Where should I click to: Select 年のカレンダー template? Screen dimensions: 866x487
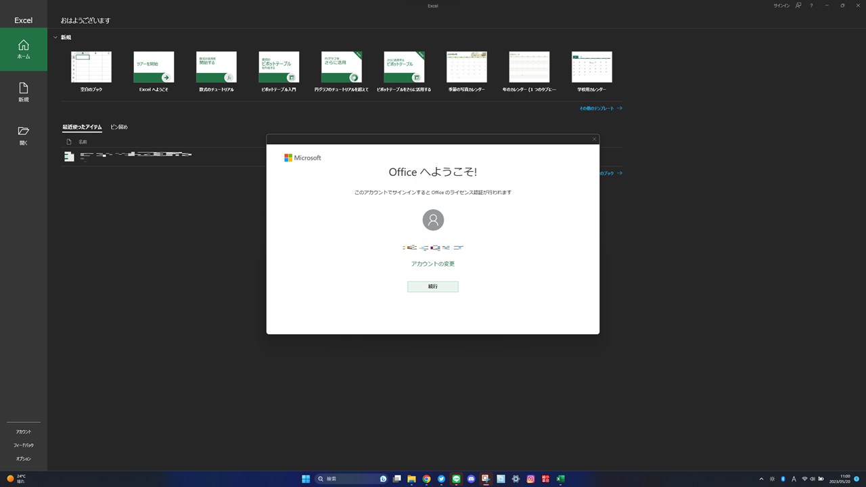[529, 72]
